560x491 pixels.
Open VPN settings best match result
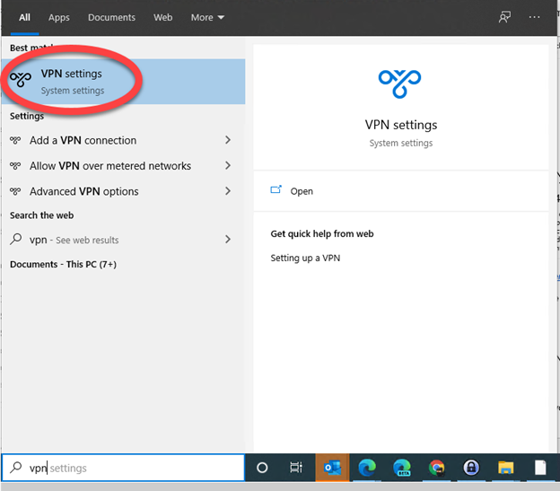123,82
